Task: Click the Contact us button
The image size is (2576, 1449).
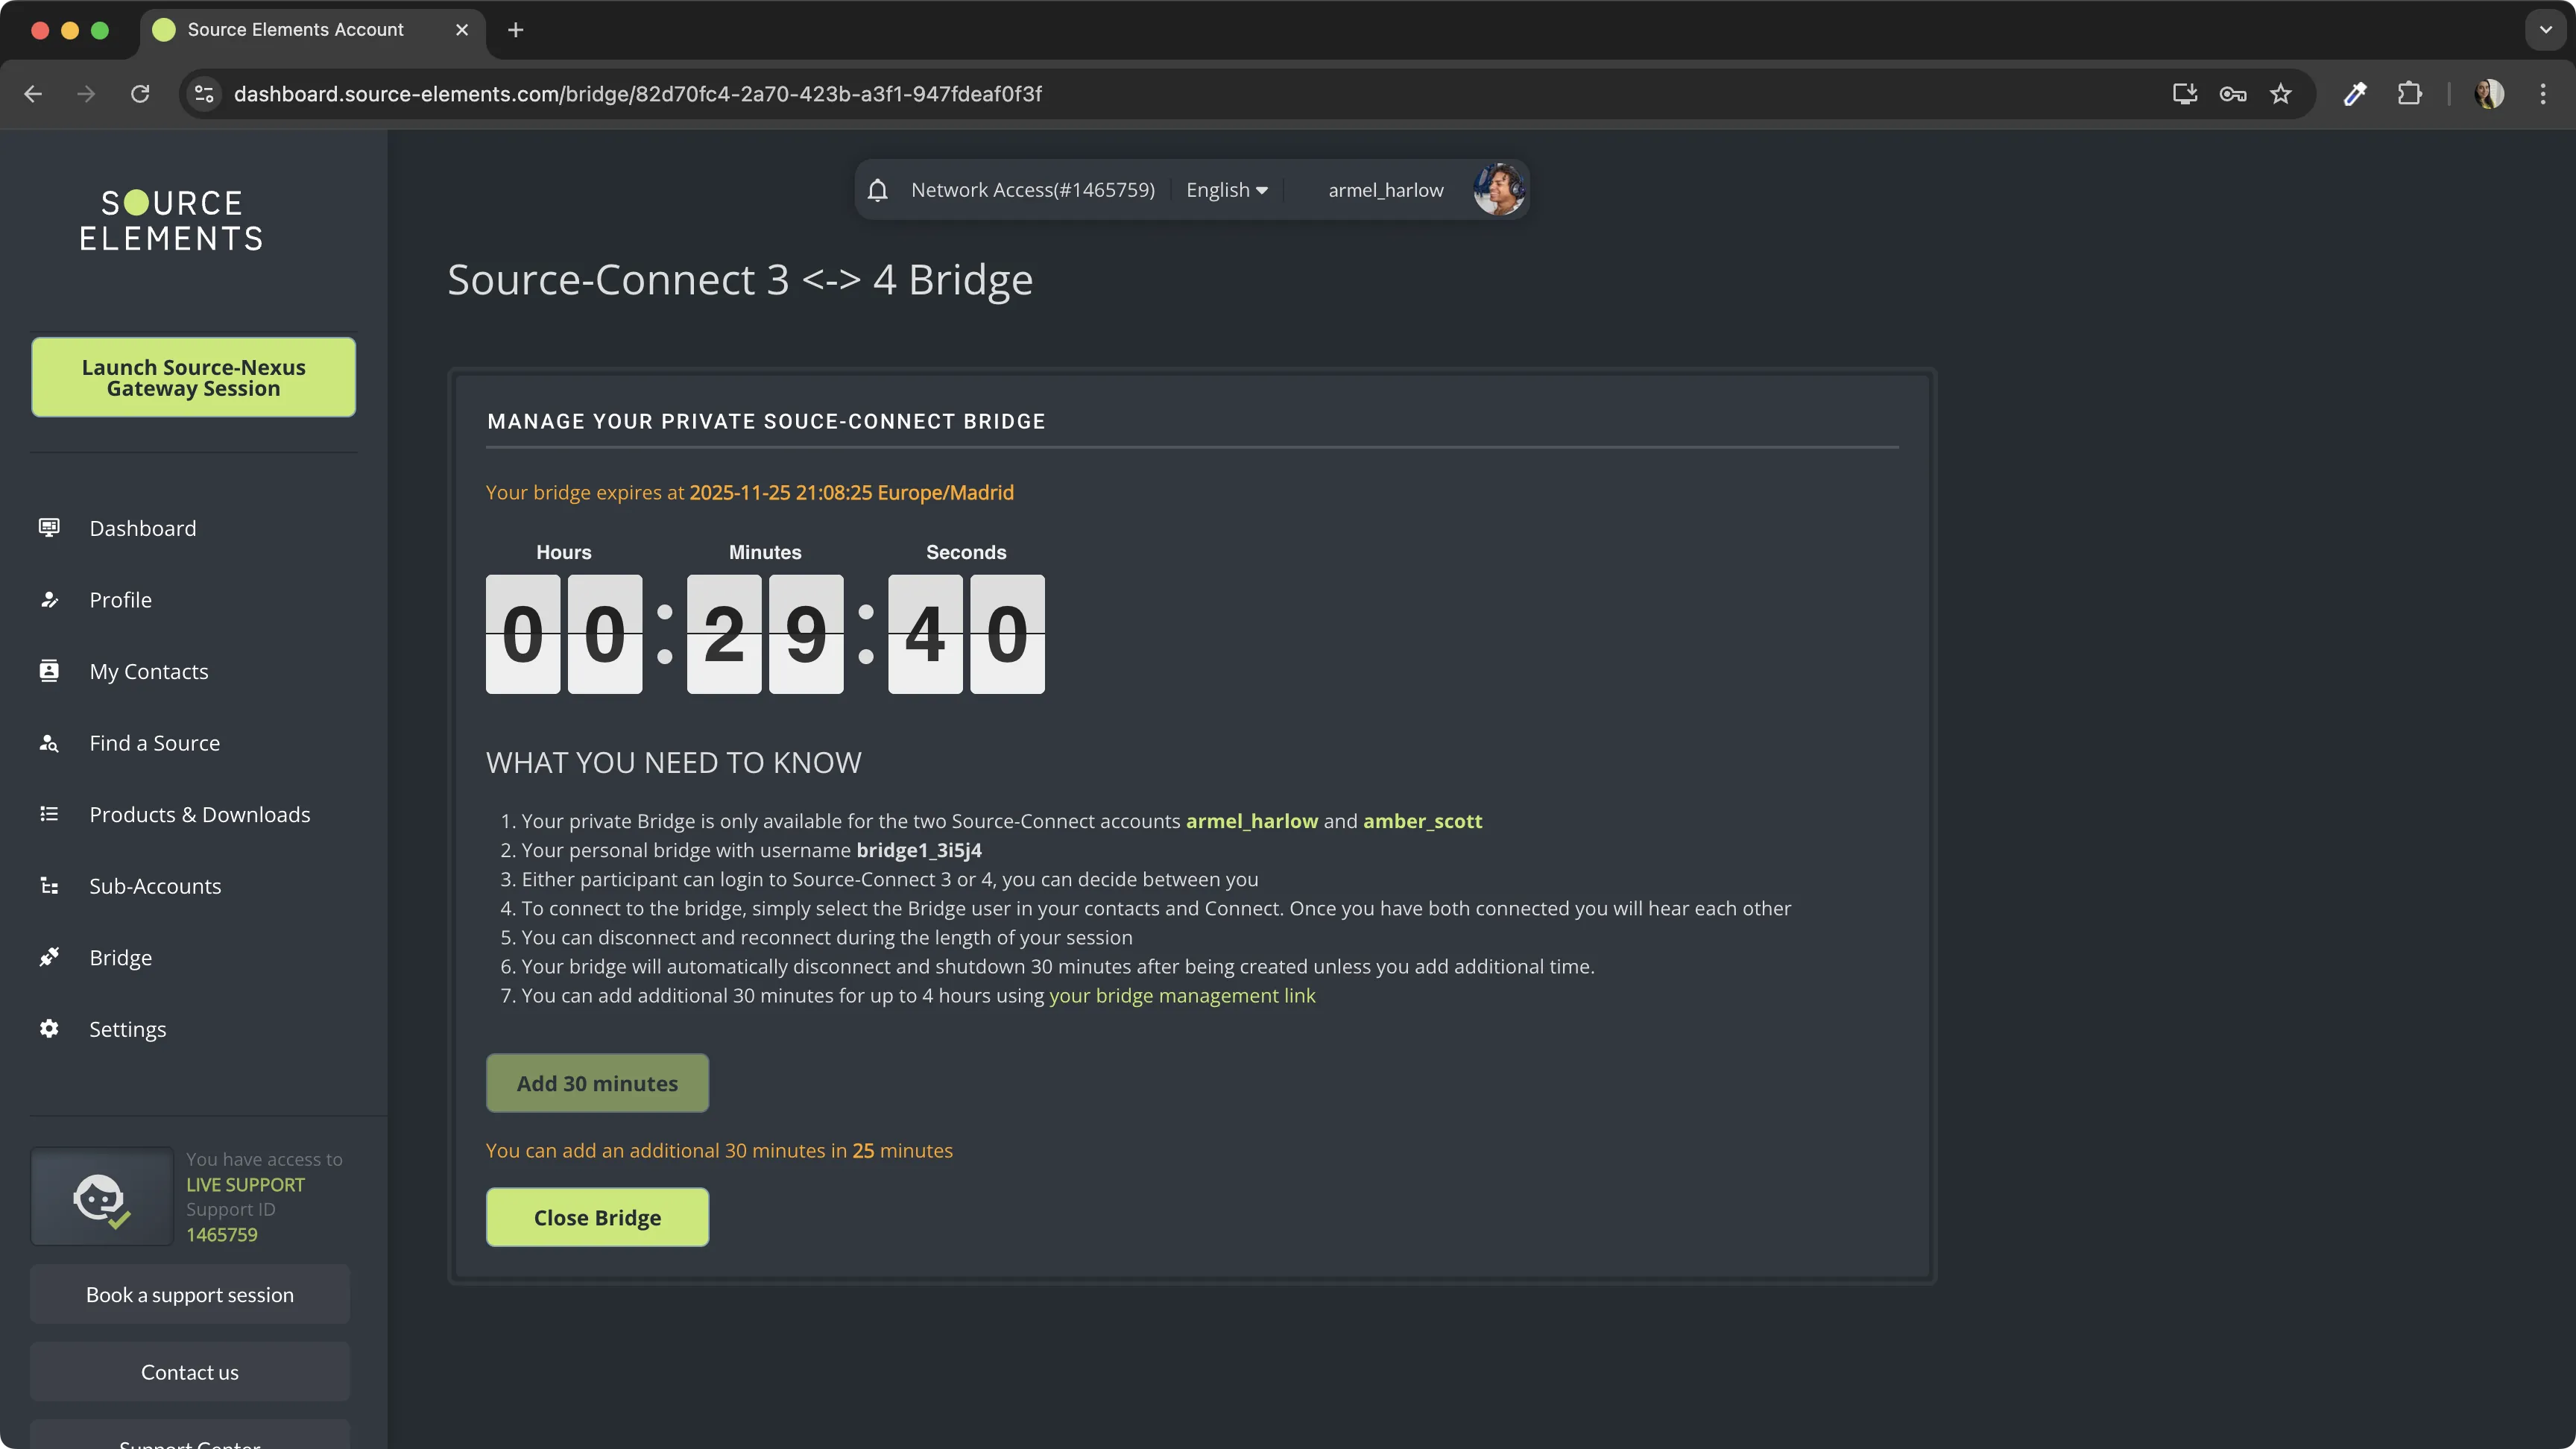Action: tap(190, 1372)
